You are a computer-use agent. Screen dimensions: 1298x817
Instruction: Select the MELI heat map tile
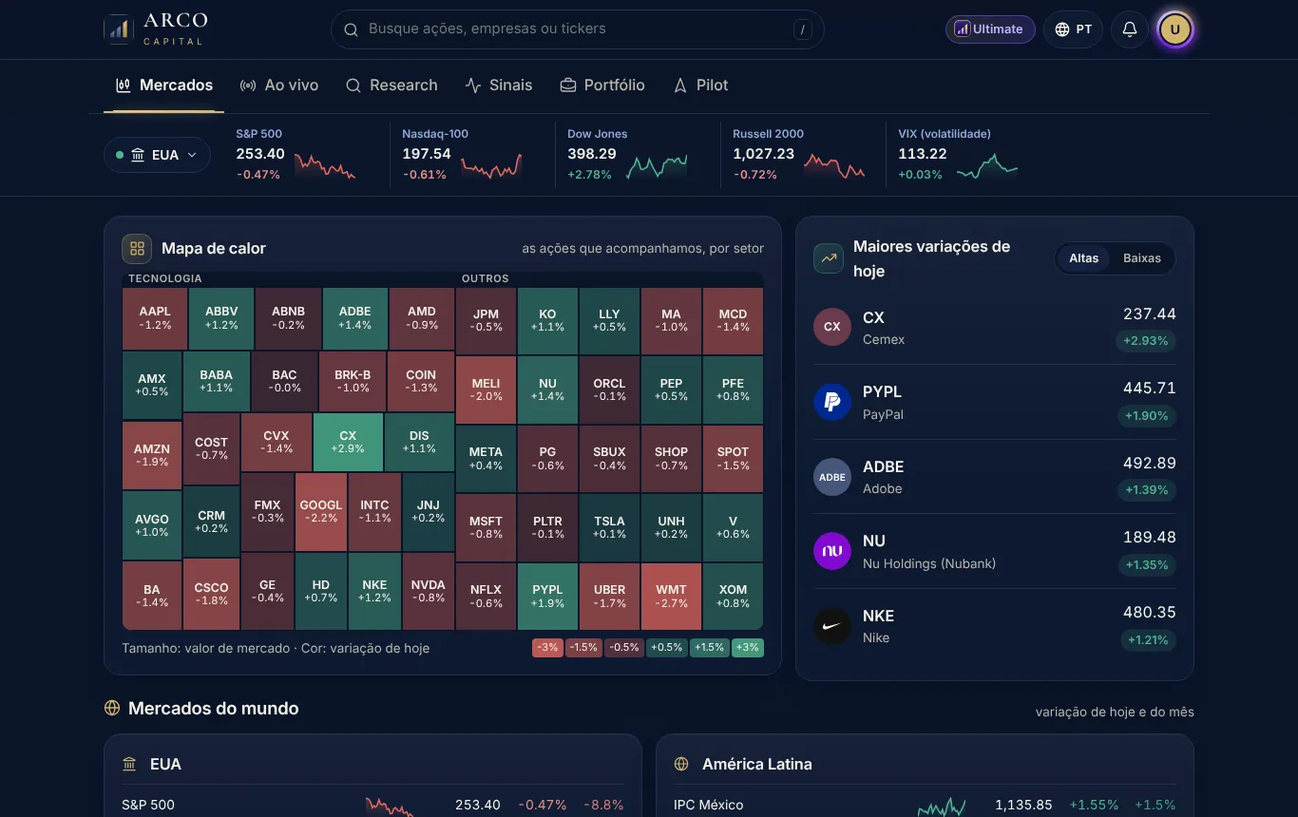(486, 390)
